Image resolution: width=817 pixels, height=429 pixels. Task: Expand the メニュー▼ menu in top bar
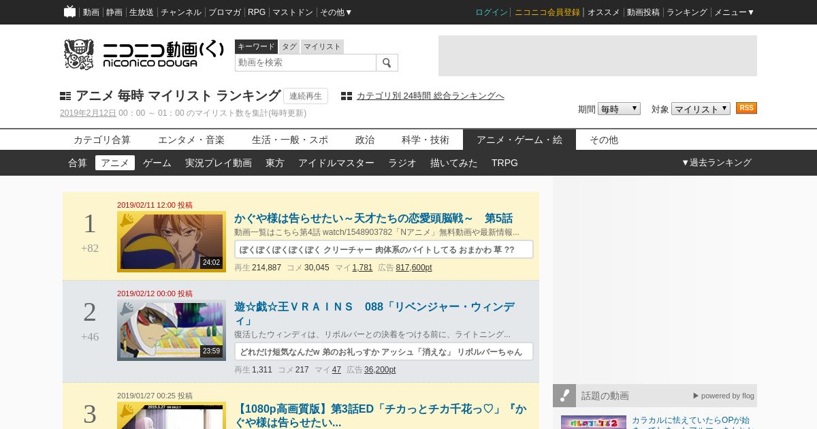pyautogui.click(x=734, y=12)
